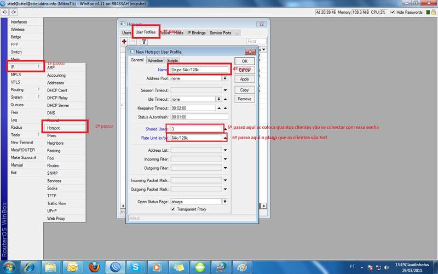Select DNS in IP submenu

click(65, 113)
